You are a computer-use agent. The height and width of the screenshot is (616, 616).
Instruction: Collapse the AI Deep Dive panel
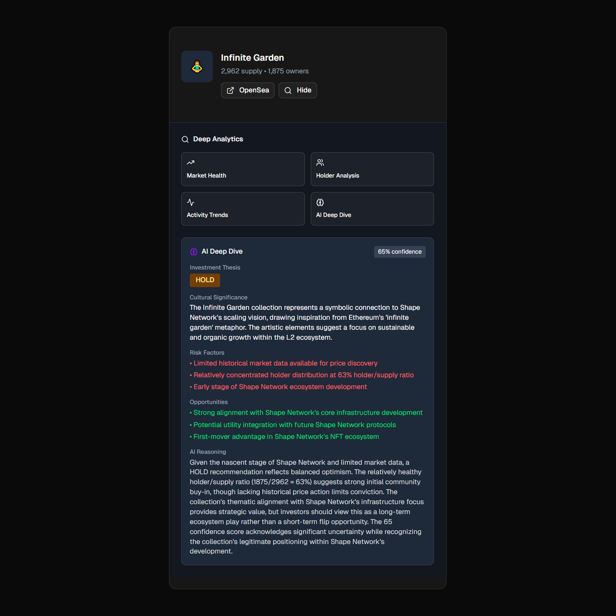click(x=372, y=208)
